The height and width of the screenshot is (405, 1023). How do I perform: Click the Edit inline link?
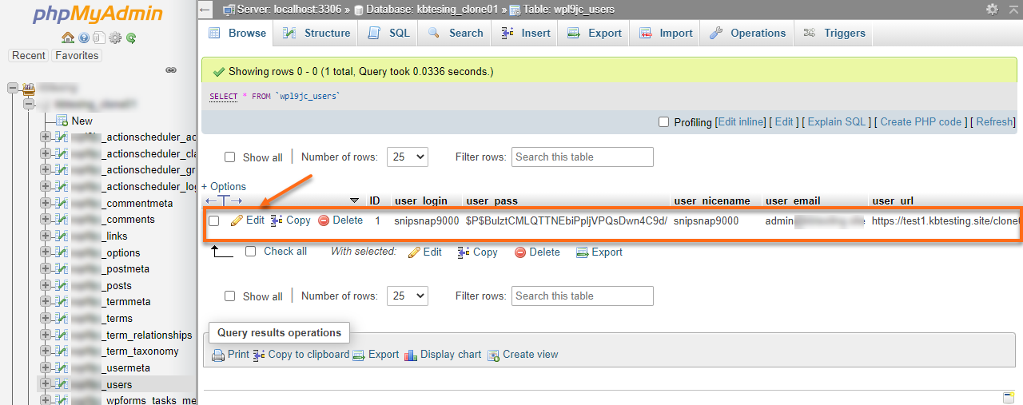point(741,122)
